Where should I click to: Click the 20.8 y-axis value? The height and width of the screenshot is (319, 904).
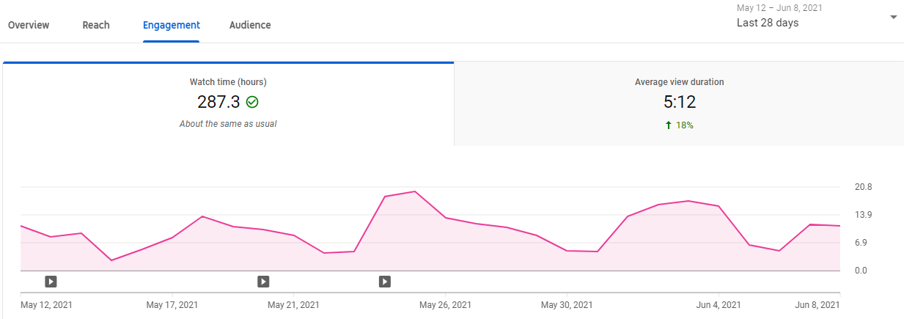863,187
